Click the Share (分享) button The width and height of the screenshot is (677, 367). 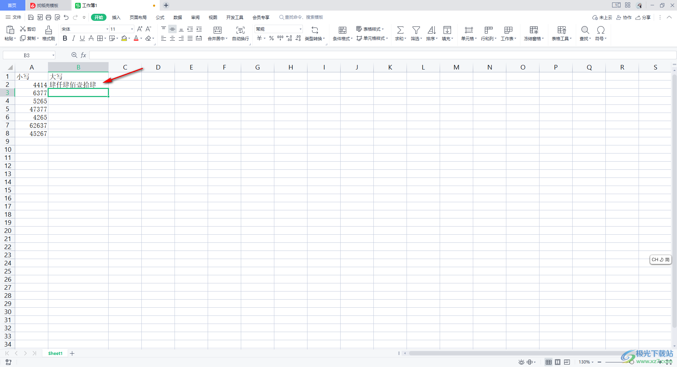tap(643, 17)
